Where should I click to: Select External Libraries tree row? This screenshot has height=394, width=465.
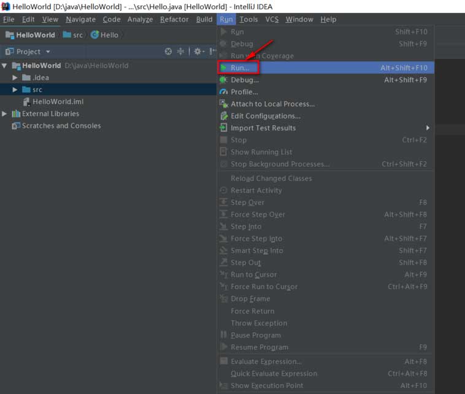(108, 114)
